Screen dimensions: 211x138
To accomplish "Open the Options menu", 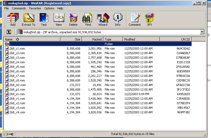I will click(49, 8).
